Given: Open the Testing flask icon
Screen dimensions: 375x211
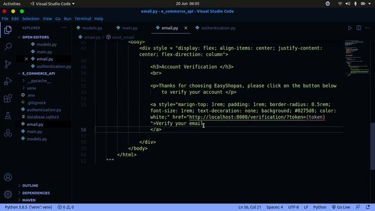Looking at the screenshot, I should point(8,115).
